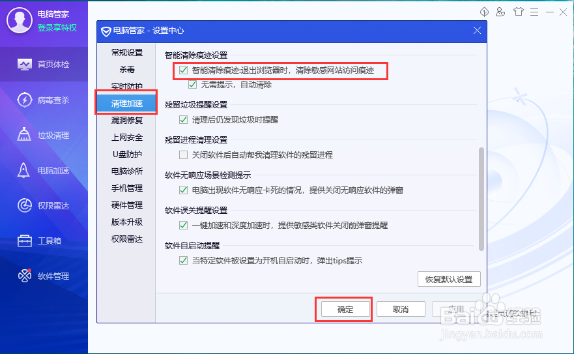This screenshot has width=574, height=354.
Task: Open 首页体检 in the sidebar
Action: [x=44, y=65]
